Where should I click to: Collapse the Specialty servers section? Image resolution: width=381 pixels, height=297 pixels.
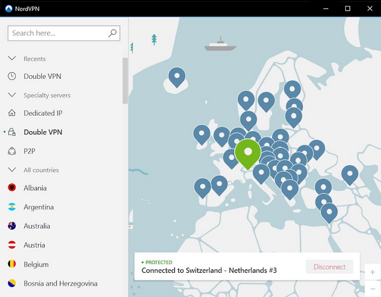(12, 95)
